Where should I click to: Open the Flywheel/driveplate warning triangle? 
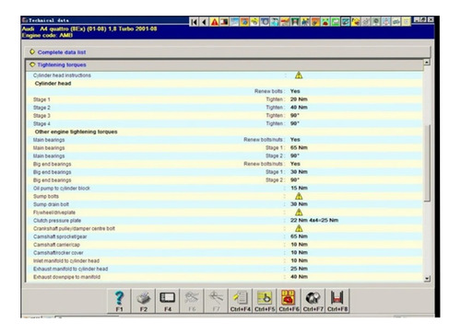tap(299, 213)
